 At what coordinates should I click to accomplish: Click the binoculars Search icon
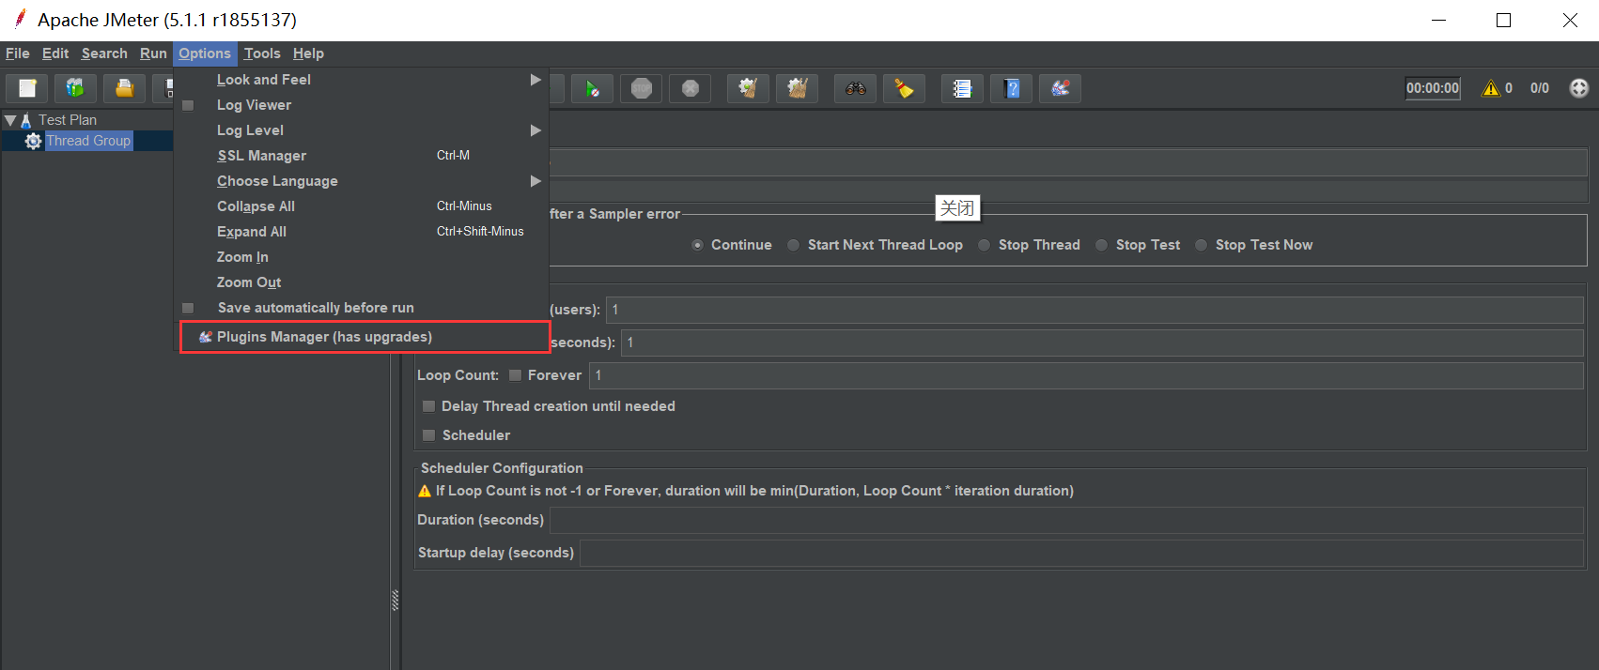point(856,88)
